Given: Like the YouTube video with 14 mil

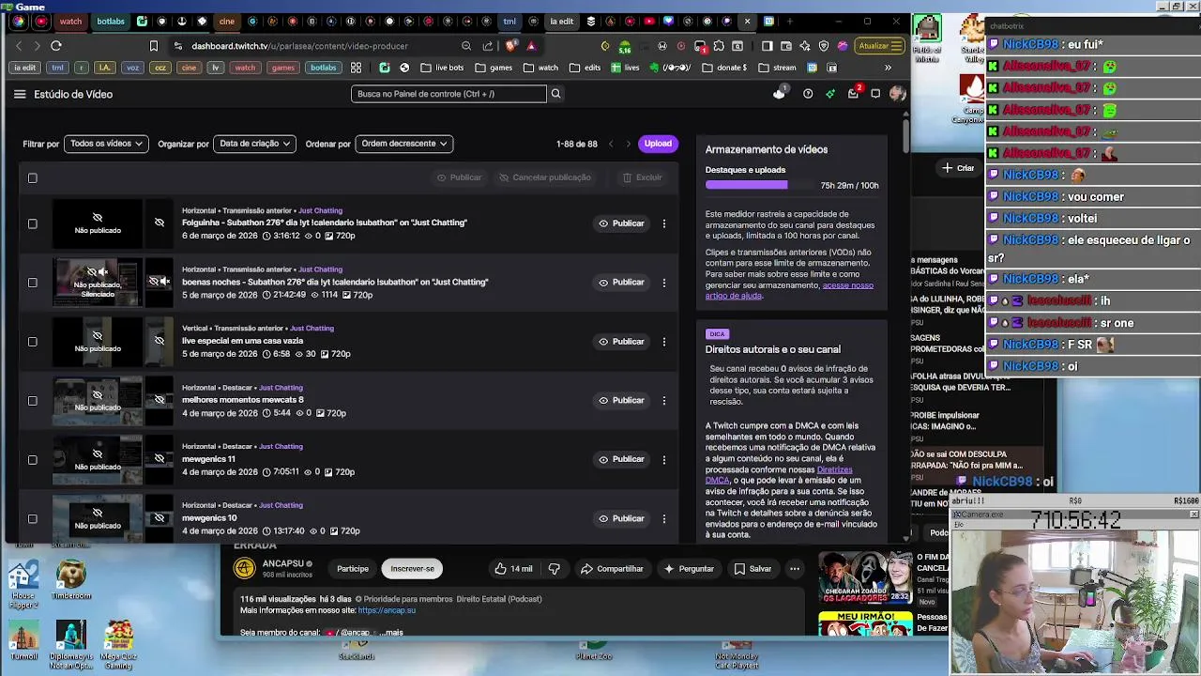Looking at the screenshot, I should [513, 569].
